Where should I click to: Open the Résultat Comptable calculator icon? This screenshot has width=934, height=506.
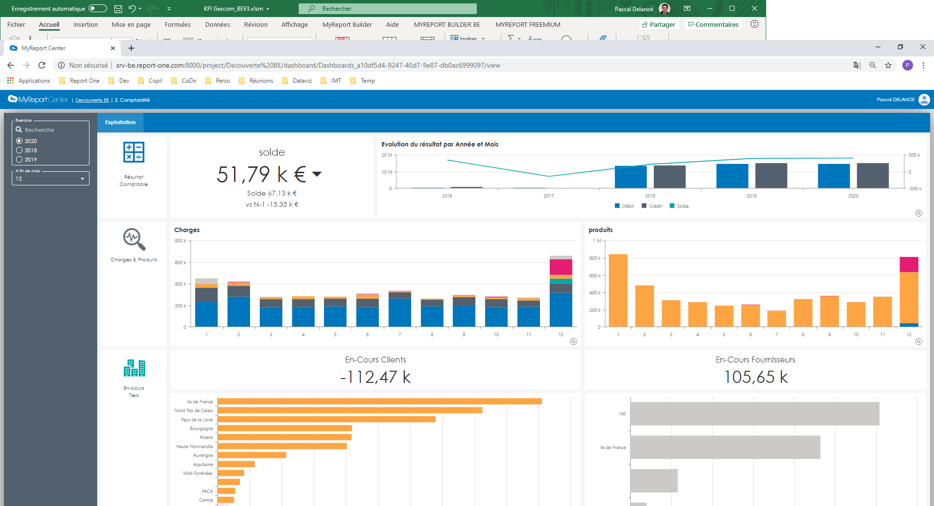(x=134, y=152)
